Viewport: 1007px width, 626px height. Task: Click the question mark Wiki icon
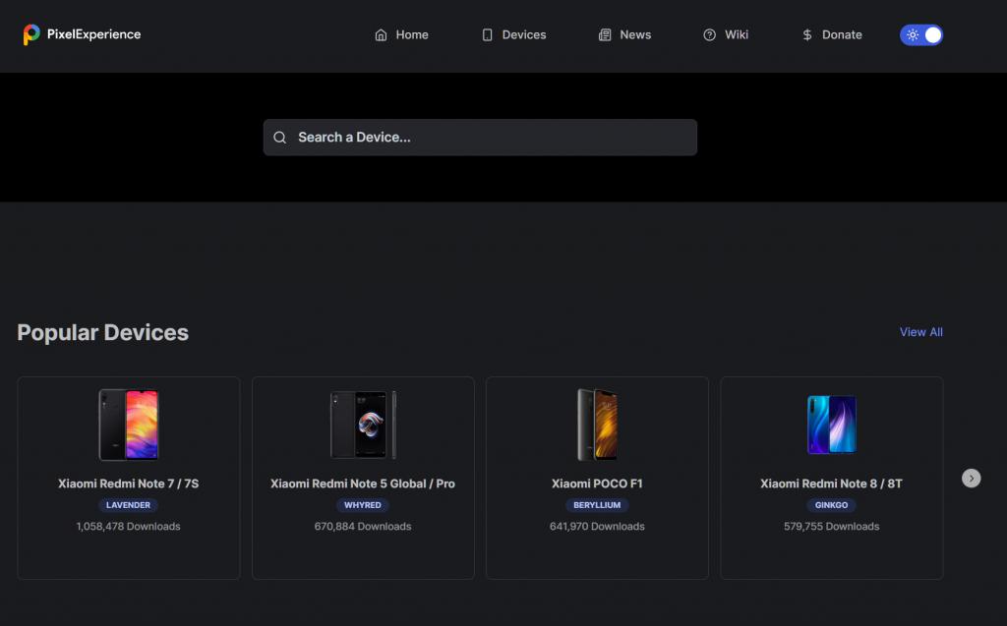tap(710, 34)
